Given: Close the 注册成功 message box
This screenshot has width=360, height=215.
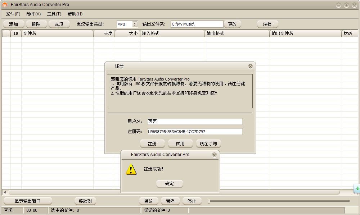Looking at the screenshot, I should point(214,155).
